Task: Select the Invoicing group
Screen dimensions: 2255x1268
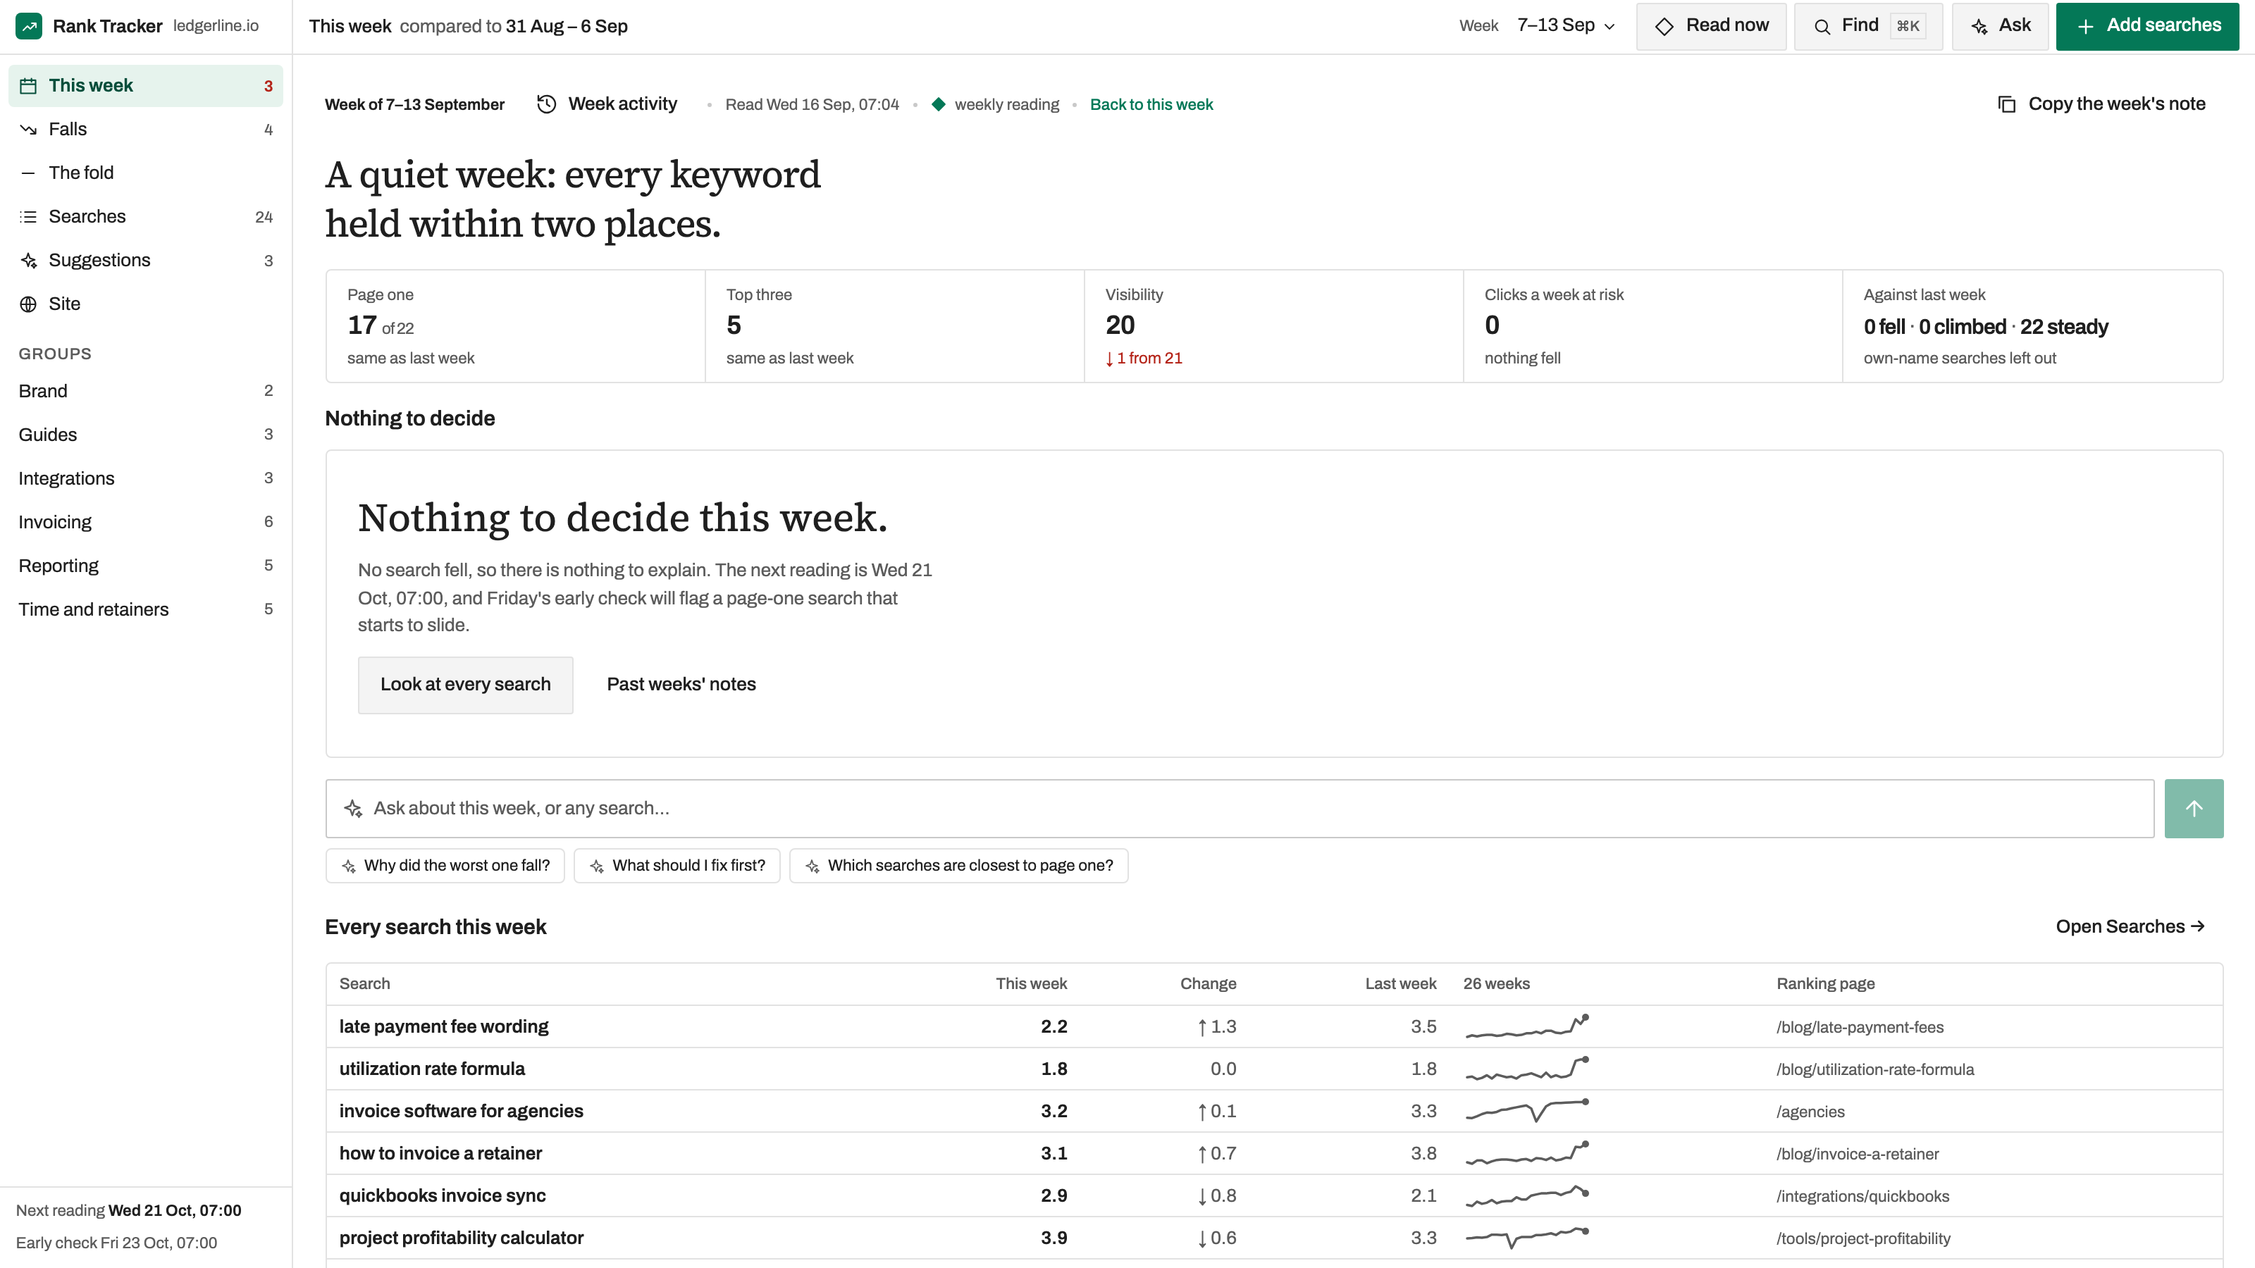Action: 145,523
